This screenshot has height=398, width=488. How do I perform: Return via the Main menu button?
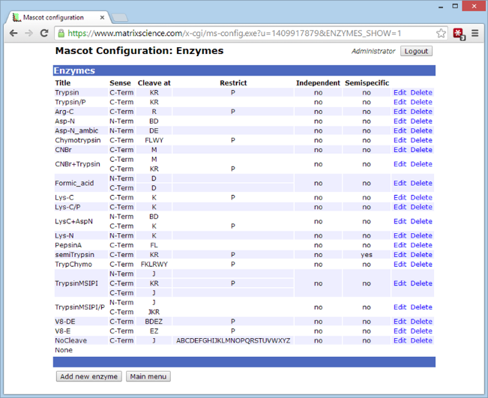148,376
